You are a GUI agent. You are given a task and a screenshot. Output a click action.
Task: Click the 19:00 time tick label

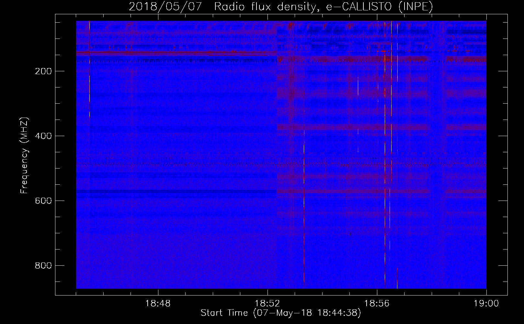coord(486,304)
